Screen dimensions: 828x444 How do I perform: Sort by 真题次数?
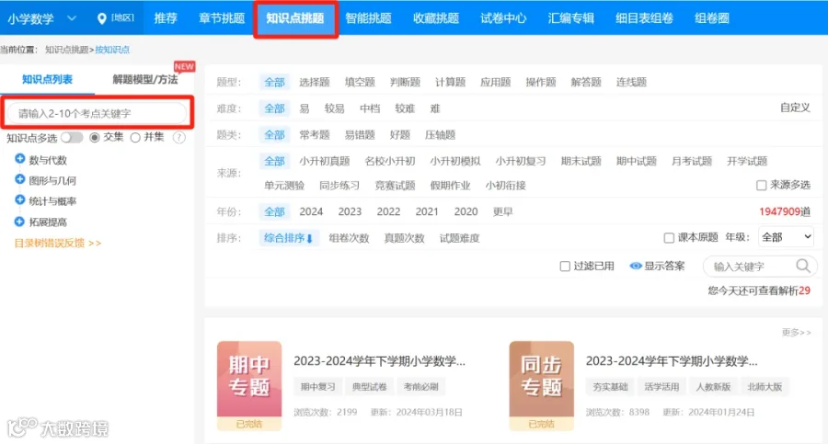tap(405, 238)
